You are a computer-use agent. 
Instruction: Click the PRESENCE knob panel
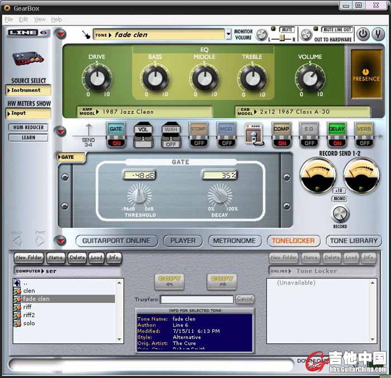(366, 74)
